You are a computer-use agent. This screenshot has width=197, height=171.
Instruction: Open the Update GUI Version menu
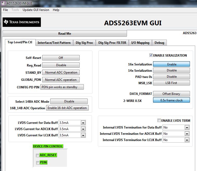(36, 10)
